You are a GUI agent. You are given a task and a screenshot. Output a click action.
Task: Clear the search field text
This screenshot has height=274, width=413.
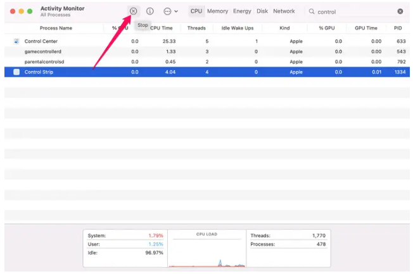[400, 11]
